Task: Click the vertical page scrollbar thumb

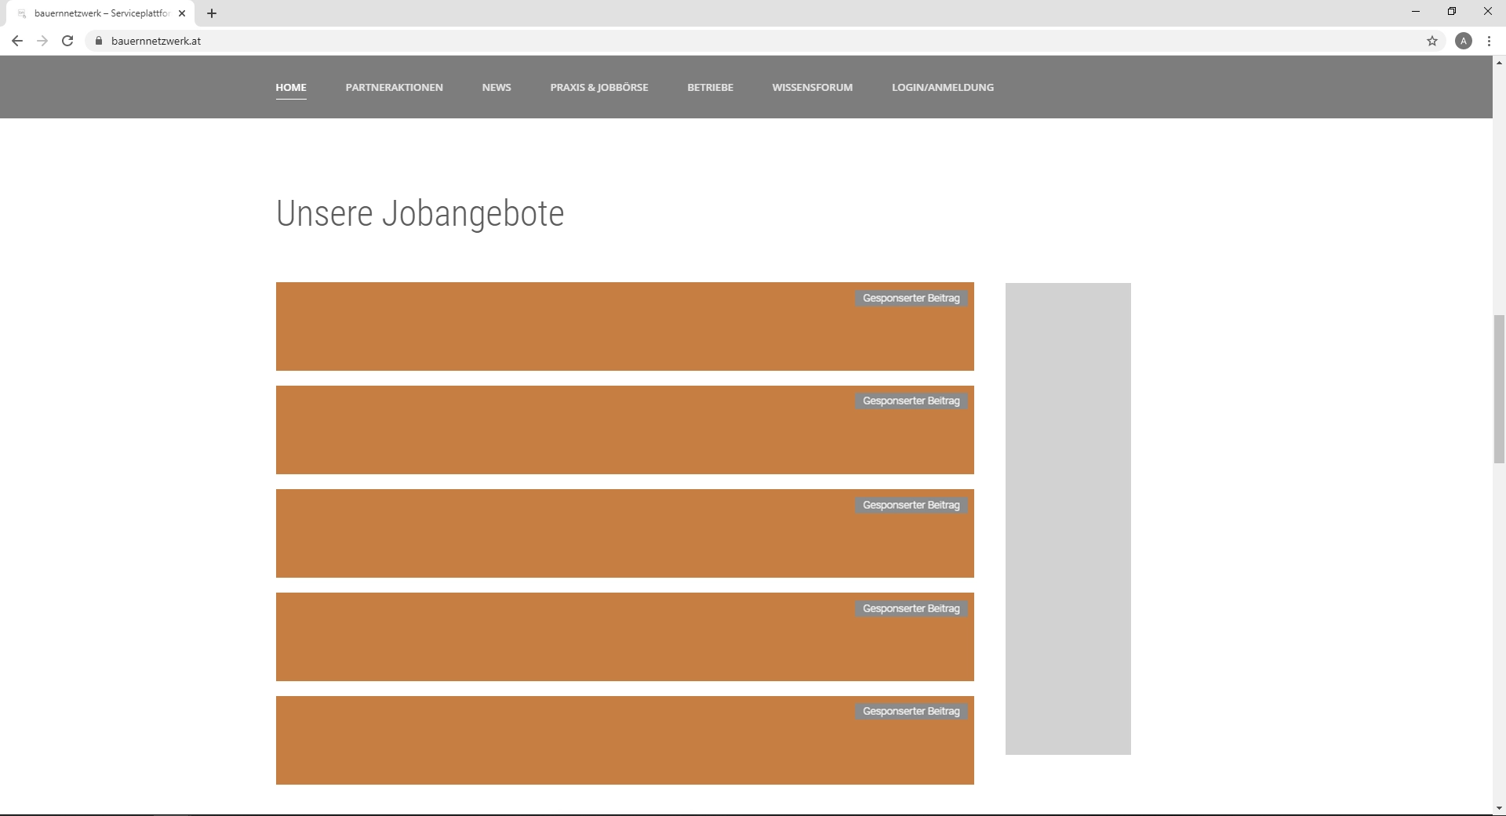Action: [x=1499, y=389]
